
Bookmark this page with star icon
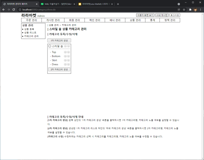pos(184,9)
